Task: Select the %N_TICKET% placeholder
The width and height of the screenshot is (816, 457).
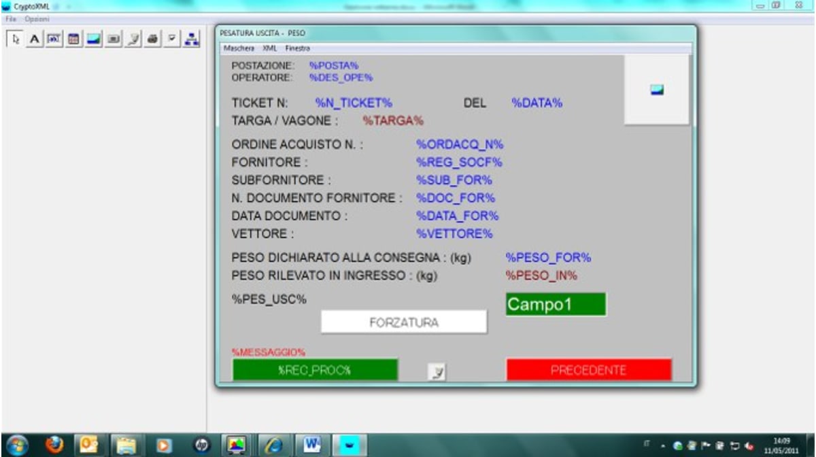Action: (x=354, y=103)
